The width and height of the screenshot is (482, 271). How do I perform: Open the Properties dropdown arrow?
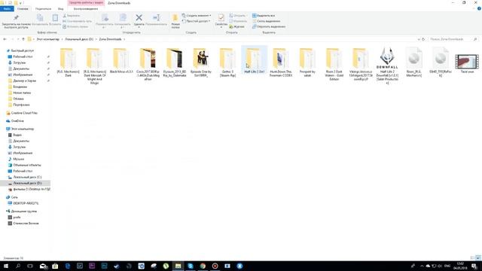[221, 27]
